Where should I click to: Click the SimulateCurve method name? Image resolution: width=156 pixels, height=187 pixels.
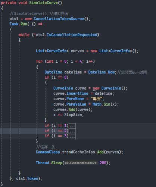click(x=44, y=3)
